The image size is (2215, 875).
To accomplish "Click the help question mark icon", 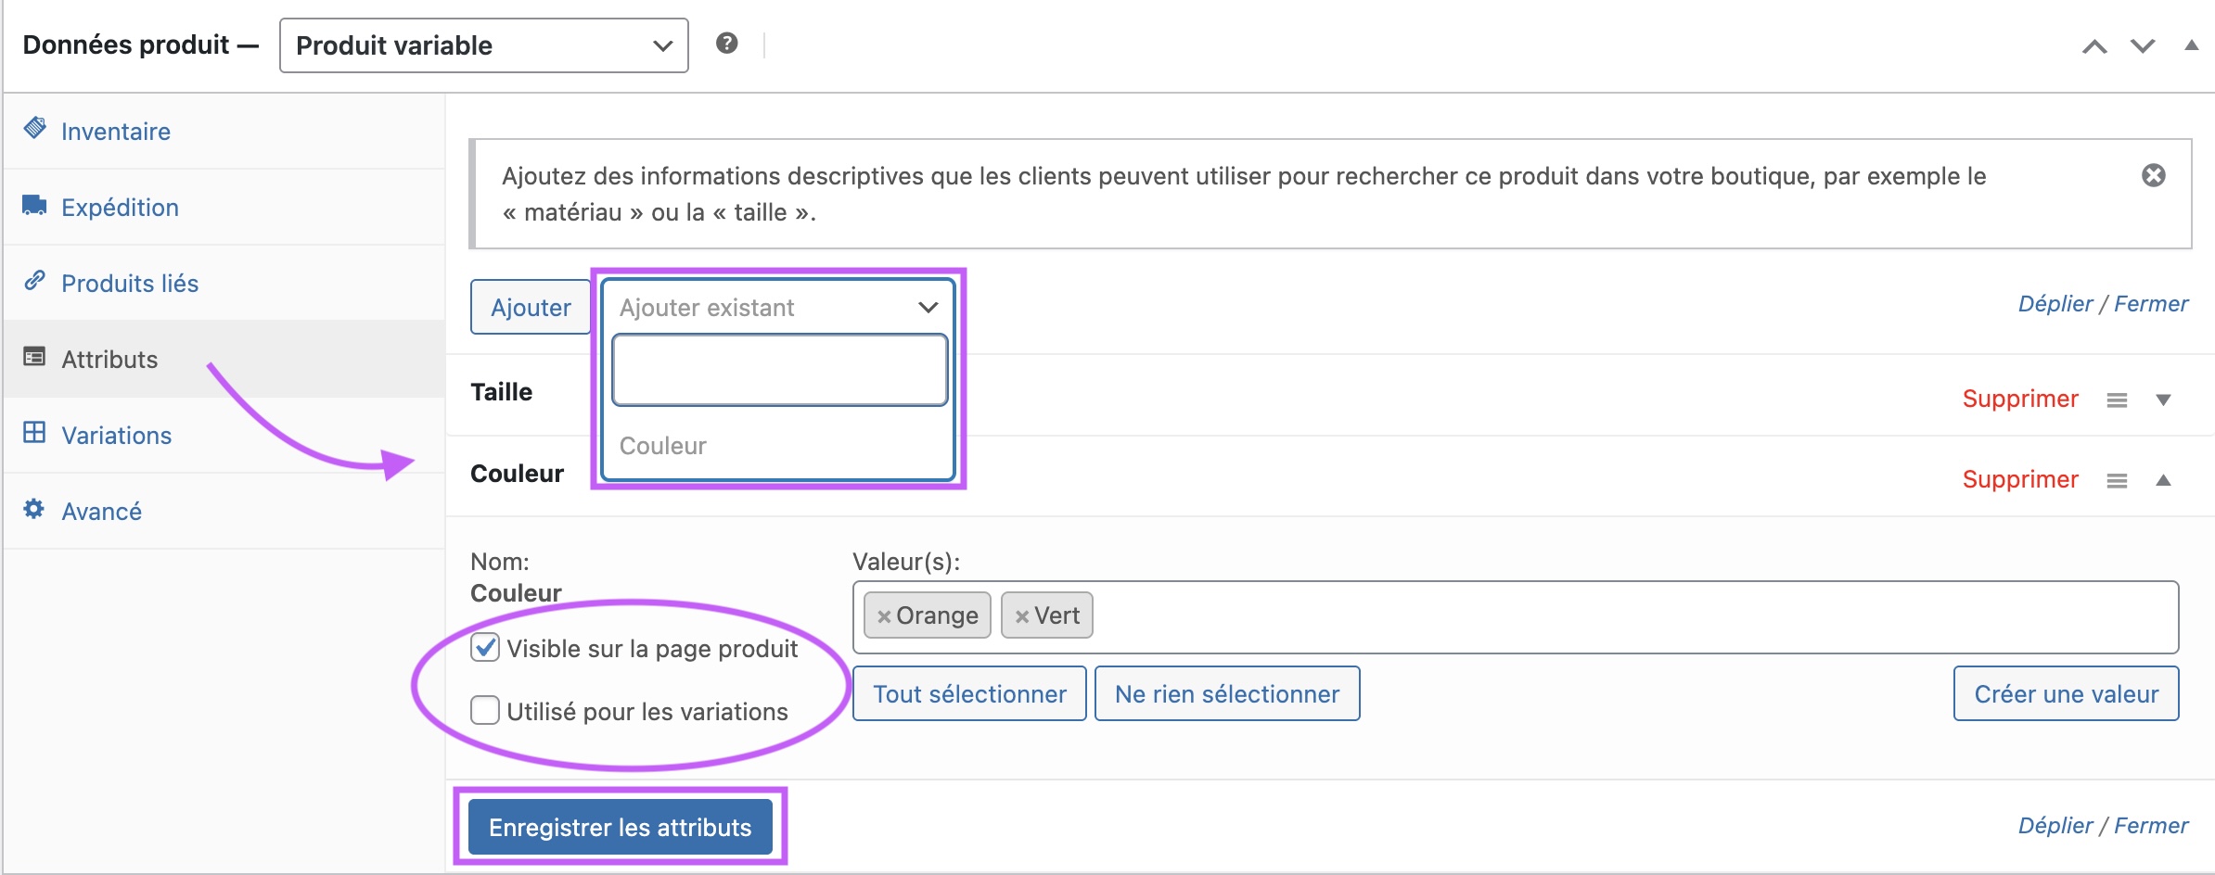I will click(x=727, y=44).
